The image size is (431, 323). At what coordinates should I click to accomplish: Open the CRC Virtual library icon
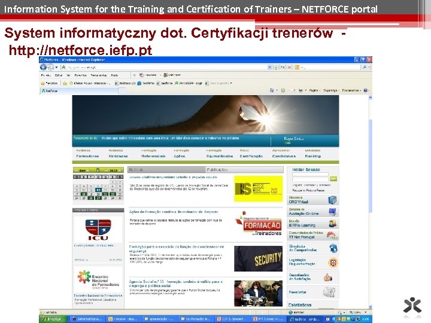click(x=332, y=200)
